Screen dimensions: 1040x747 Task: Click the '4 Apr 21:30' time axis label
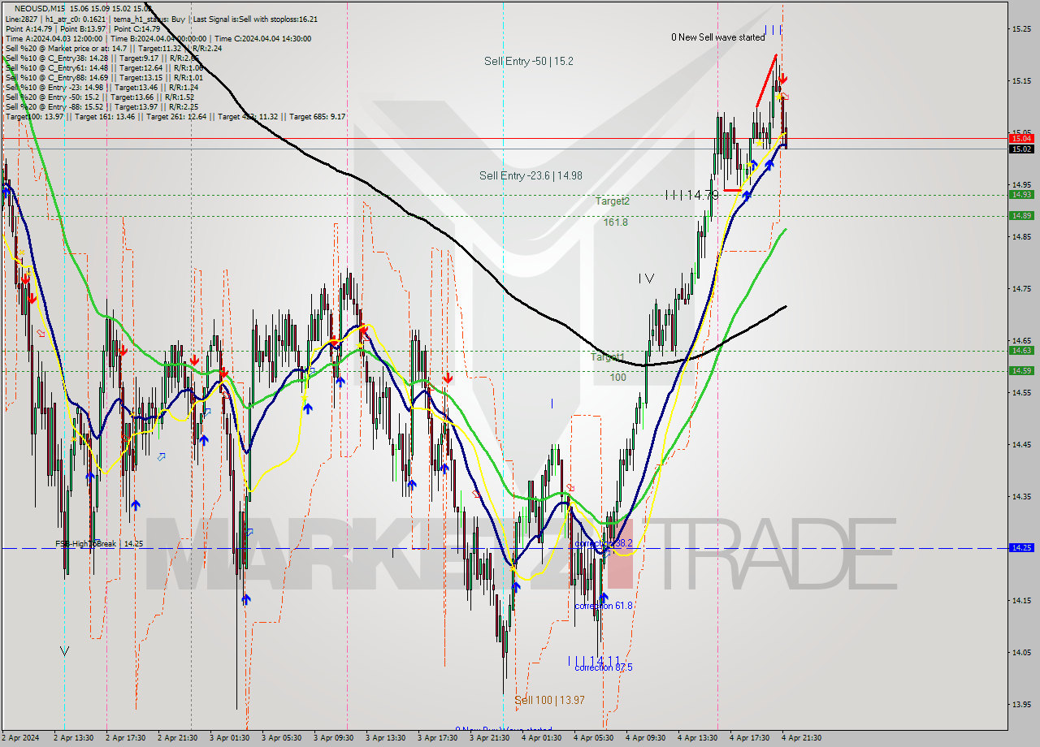point(801,738)
